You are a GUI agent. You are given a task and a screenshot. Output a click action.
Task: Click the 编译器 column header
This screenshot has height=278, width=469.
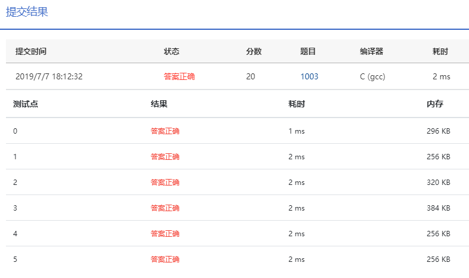[371, 51]
